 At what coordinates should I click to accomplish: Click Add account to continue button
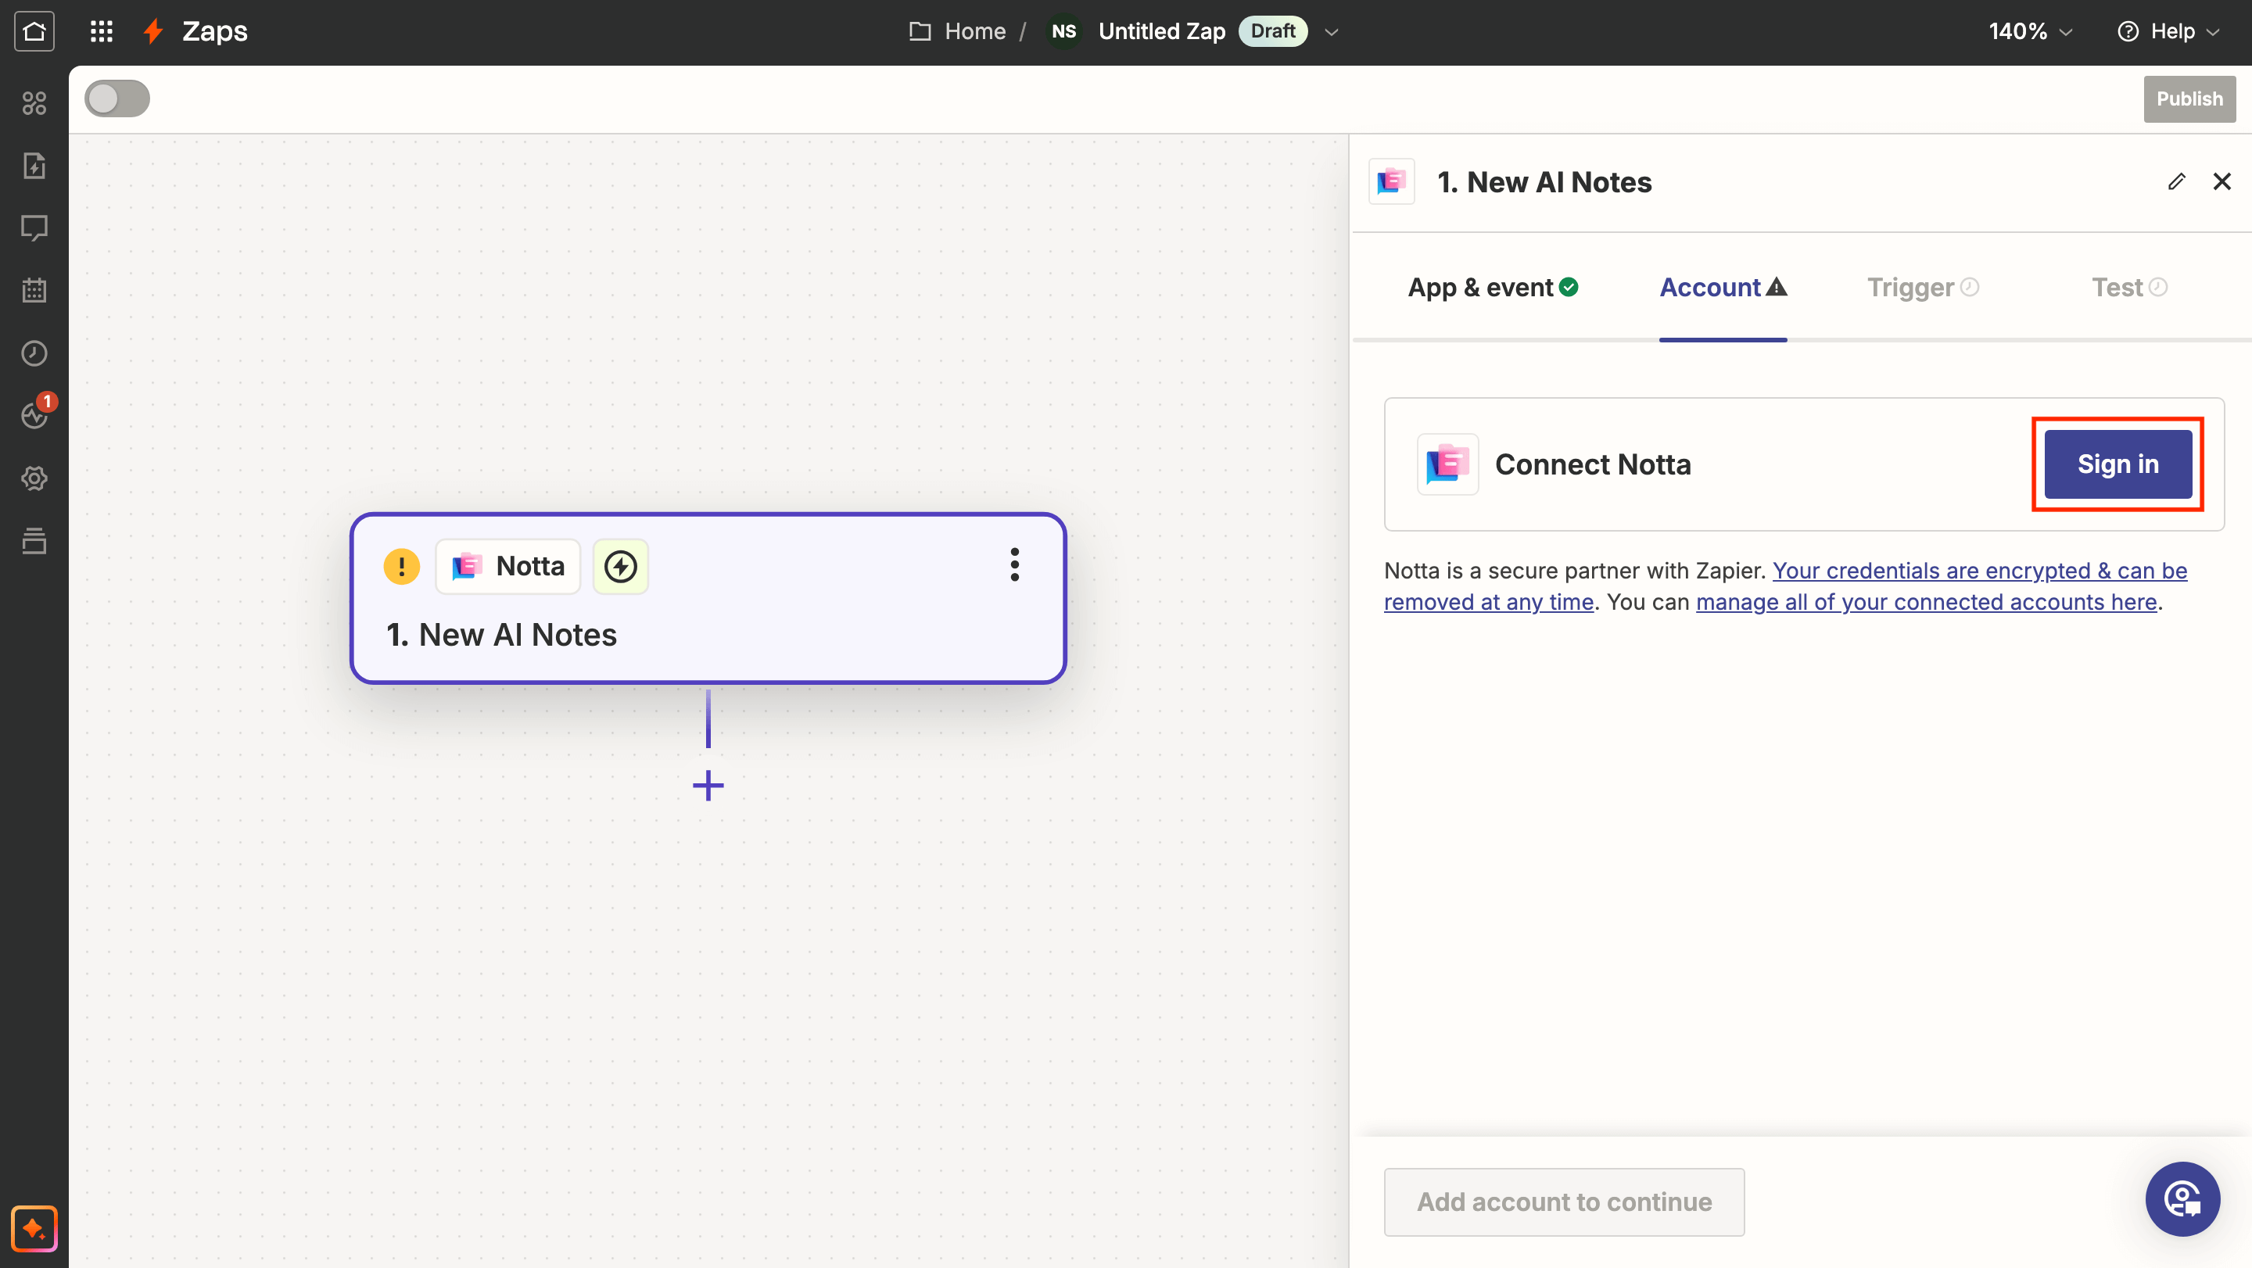click(1564, 1202)
